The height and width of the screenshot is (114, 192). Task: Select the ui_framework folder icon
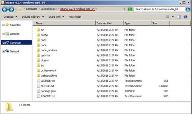[38, 70]
